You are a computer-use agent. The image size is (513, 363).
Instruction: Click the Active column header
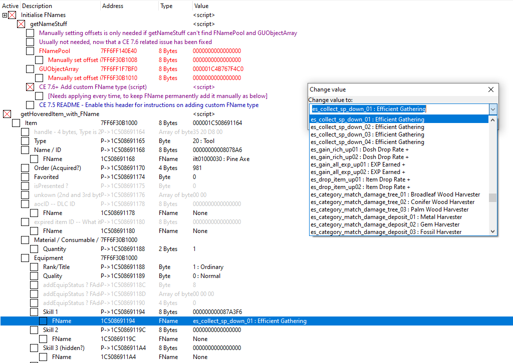click(10, 6)
